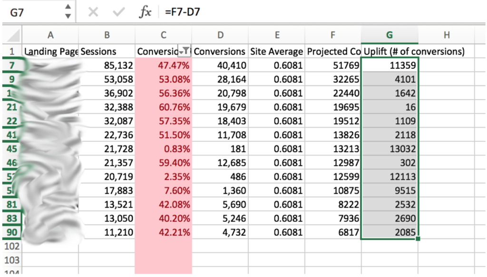The width and height of the screenshot is (487, 277).
Task: Click the confirm checkmark in formula bar
Action: pos(119,12)
